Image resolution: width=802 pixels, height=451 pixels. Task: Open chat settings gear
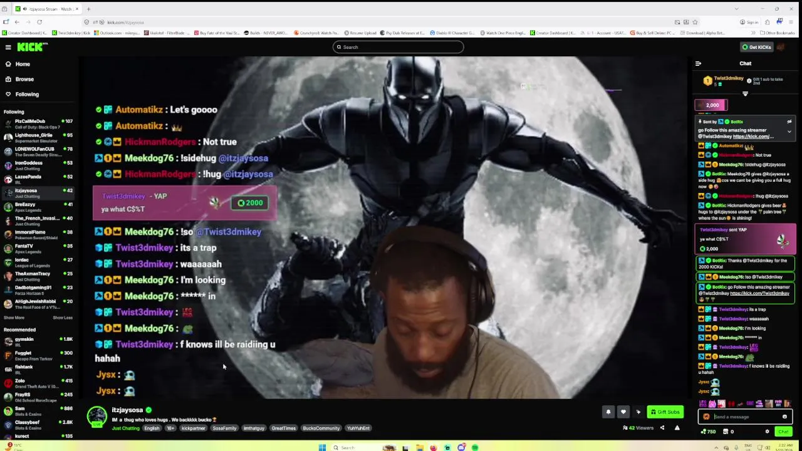coord(767,432)
